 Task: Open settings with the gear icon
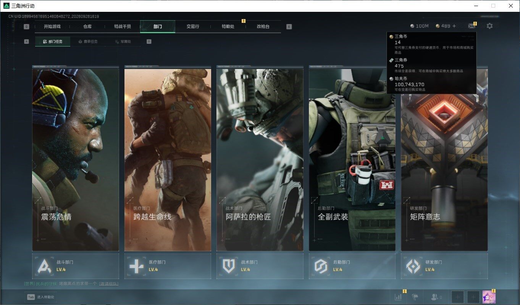point(489,26)
